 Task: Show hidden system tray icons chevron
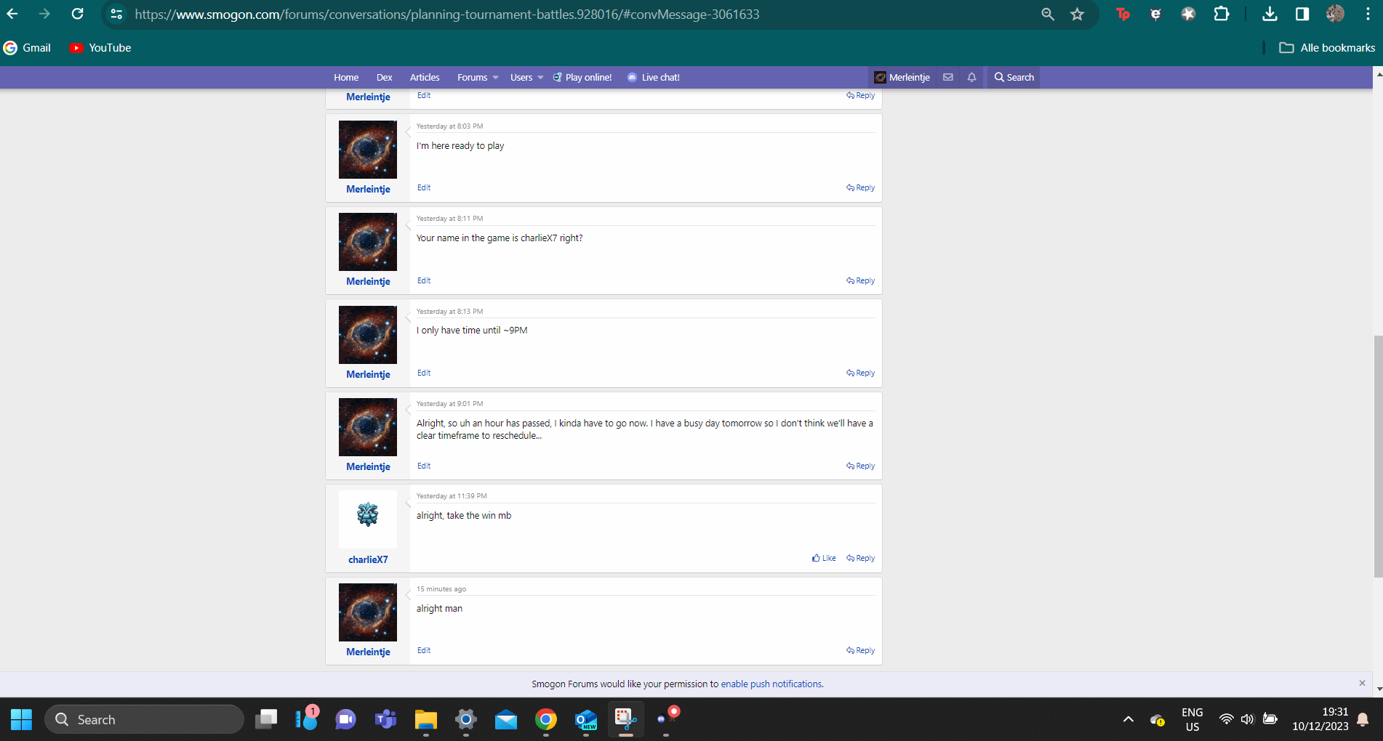click(1128, 719)
